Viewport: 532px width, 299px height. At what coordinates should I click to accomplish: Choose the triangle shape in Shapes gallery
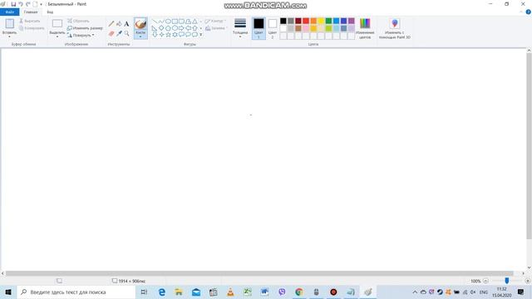point(195,22)
